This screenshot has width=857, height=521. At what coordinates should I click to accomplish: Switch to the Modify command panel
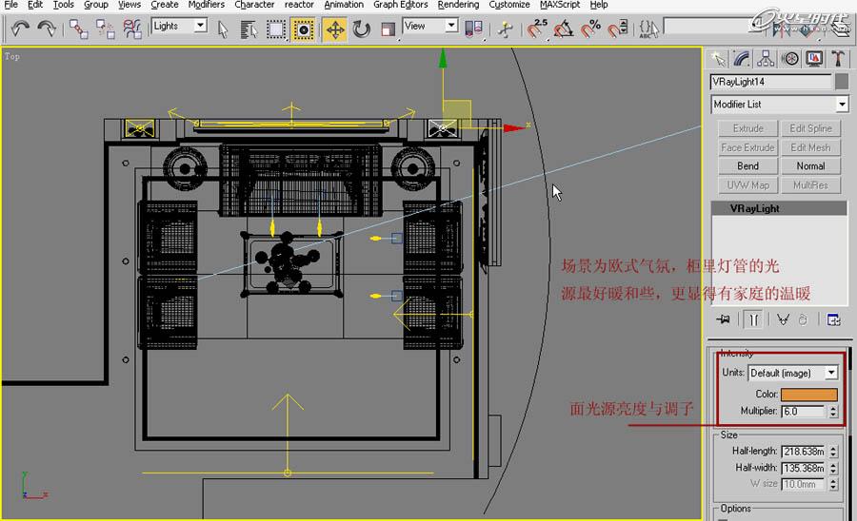742,58
